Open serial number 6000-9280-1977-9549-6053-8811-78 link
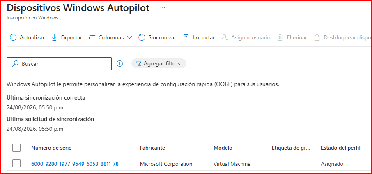Image resolution: width=372 pixels, height=174 pixels. tap(75, 164)
